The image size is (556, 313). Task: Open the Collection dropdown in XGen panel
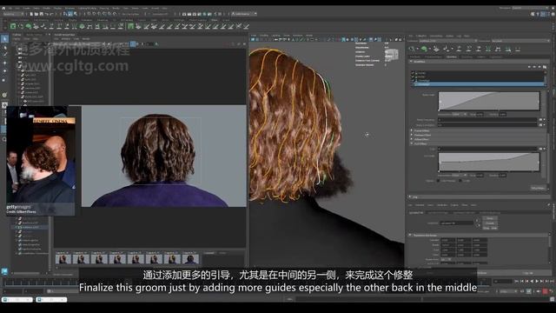[x=448, y=41]
